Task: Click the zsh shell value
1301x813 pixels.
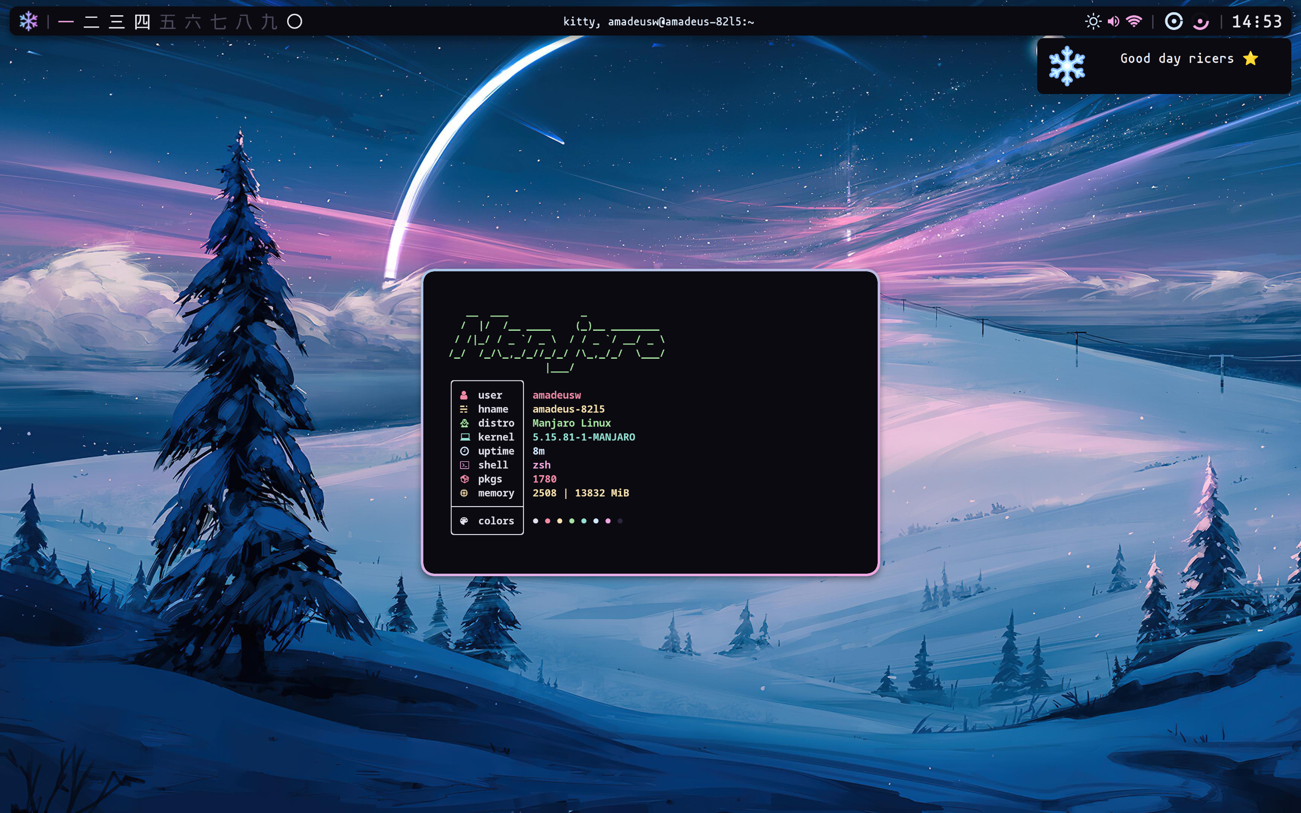Action: [541, 465]
